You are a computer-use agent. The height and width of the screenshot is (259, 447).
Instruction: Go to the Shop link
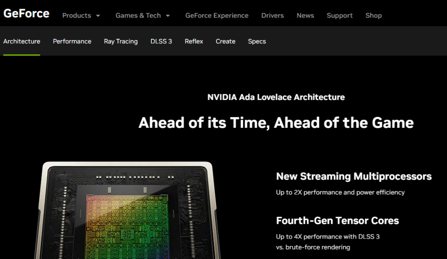[x=374, y=16]
